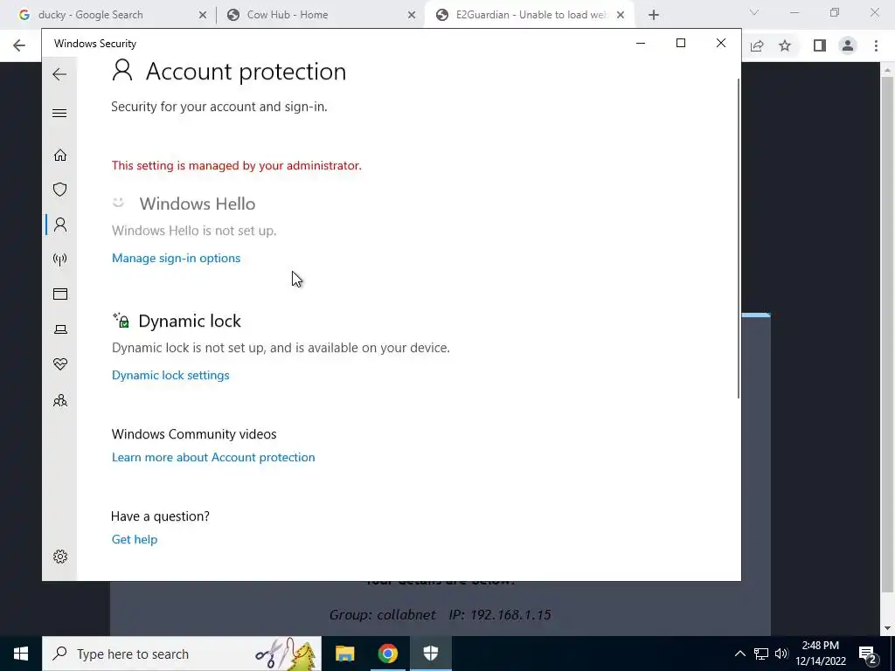Click the Windows Security vertical scrollbar
The image size is (895, 671).
click(739, 239)
